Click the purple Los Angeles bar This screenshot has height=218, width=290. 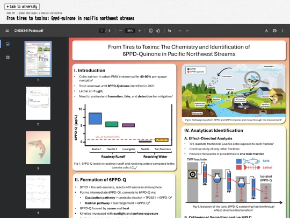[128, 125]
